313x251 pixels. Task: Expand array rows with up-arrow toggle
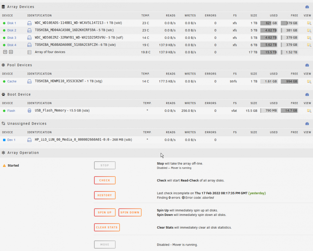11,52
